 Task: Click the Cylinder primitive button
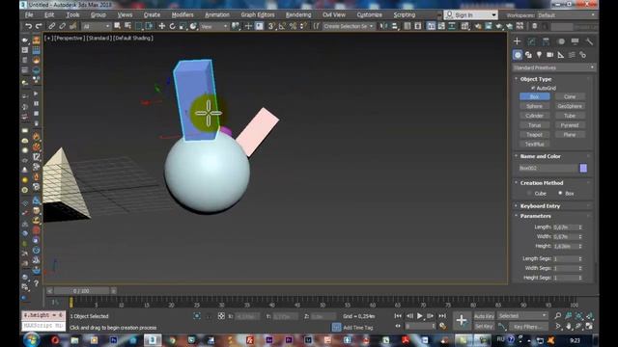pos(534,116)
